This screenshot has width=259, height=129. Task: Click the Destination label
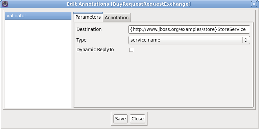point(89,30)
